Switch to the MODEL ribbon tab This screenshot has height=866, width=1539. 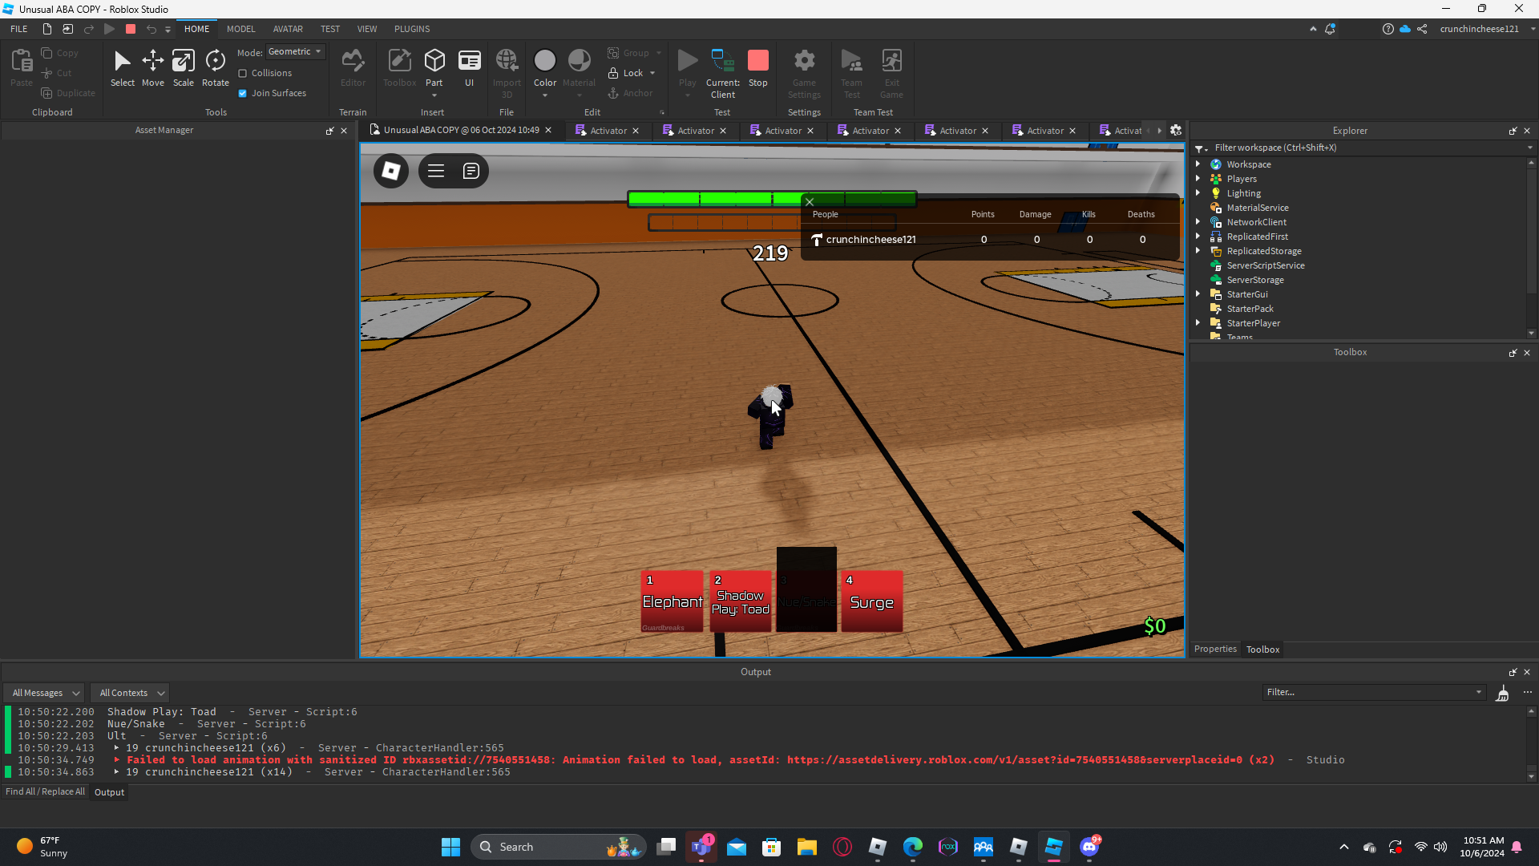coord(240,29)
